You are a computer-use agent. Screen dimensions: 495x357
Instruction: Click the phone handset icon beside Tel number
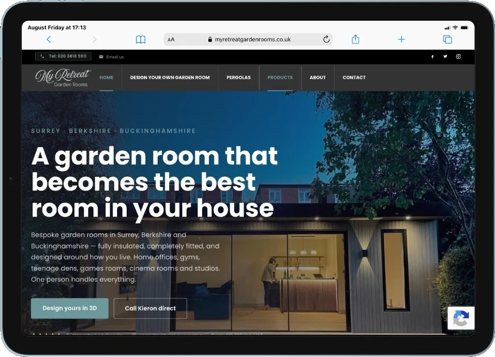coord(43,56)
